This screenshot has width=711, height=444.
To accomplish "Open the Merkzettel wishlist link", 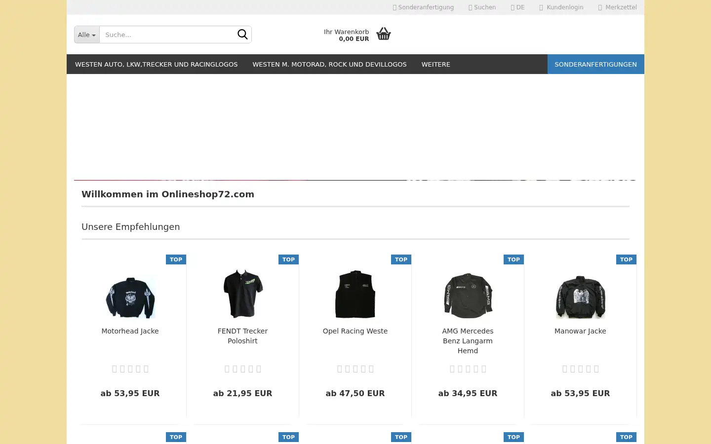I will [x=617, y=7].
